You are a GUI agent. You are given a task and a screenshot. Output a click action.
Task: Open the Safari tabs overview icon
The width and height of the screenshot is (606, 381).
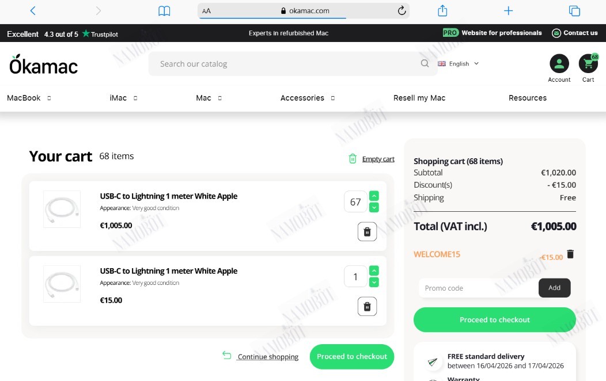(574, 11)
